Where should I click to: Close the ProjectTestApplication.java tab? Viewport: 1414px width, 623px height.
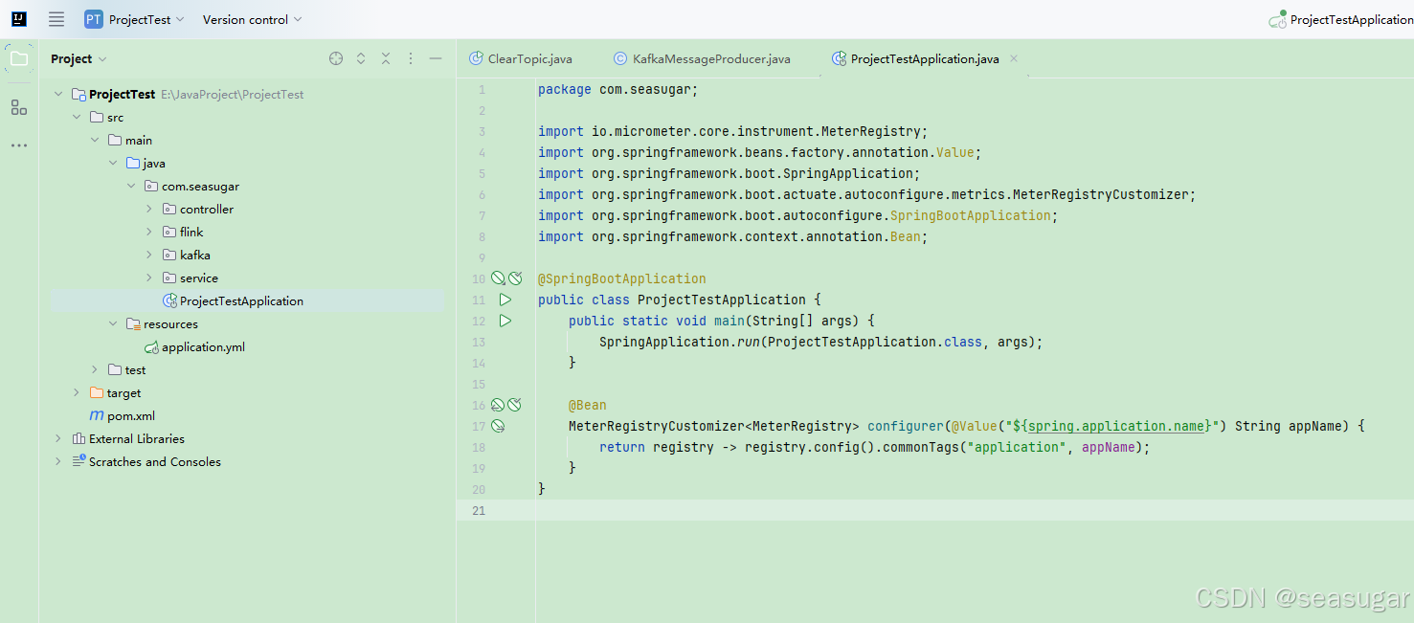tap(1014, 58)
